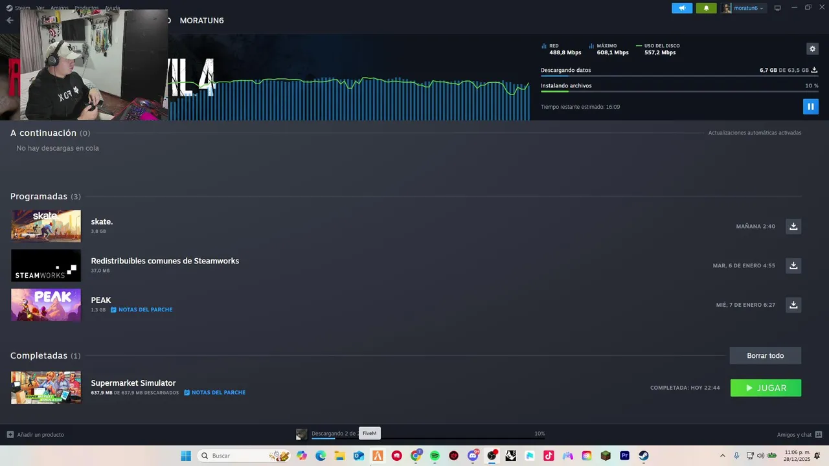
Task: Click the Instalando archivos progress bar
Action: click(x=679, y=91)
